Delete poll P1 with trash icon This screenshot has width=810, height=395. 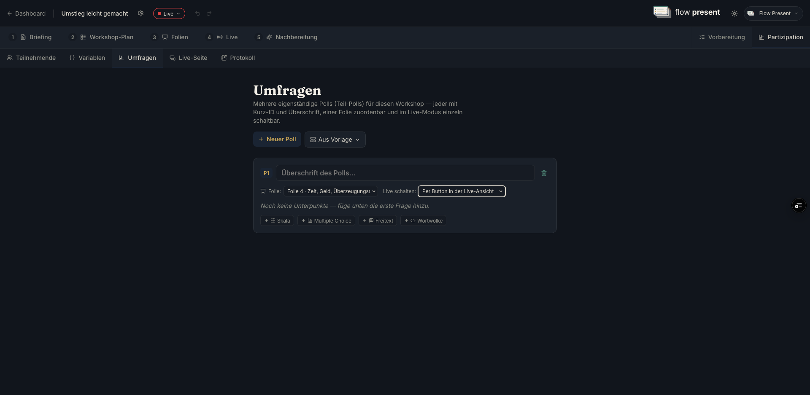[x=544, y=173]
